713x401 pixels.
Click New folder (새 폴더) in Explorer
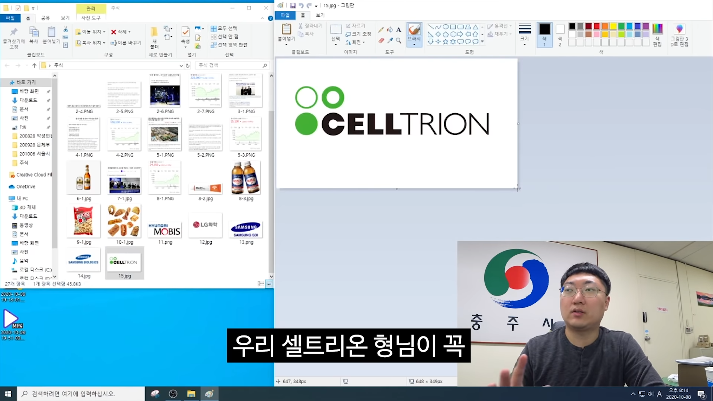pyautogui.click(x=154, y=37)
